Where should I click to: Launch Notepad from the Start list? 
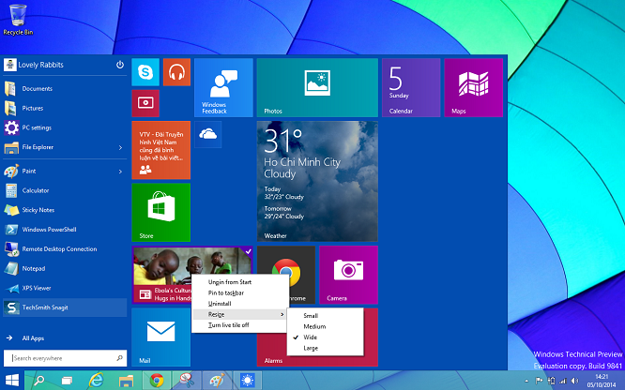click(x=65, y=268)
